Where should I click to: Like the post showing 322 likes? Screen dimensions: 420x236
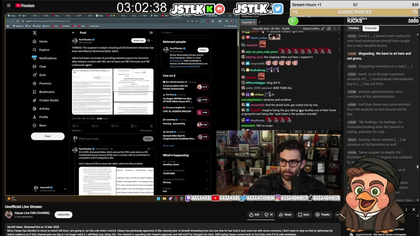click(x=115, y=126)
